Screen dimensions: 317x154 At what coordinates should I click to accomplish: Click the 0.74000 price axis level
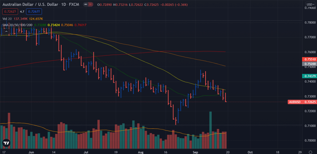[x=310, y=82]
